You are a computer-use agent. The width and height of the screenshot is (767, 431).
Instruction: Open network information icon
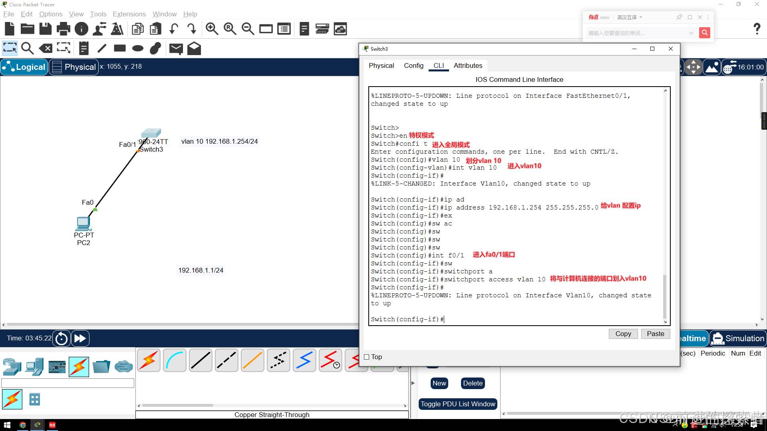[81, 29]
